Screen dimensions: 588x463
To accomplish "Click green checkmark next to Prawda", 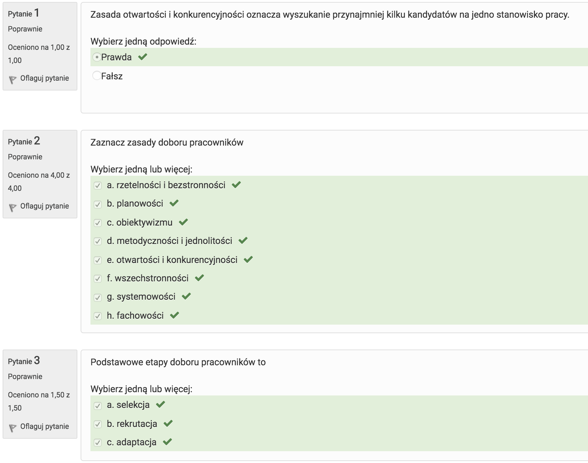I will [143, 57].
